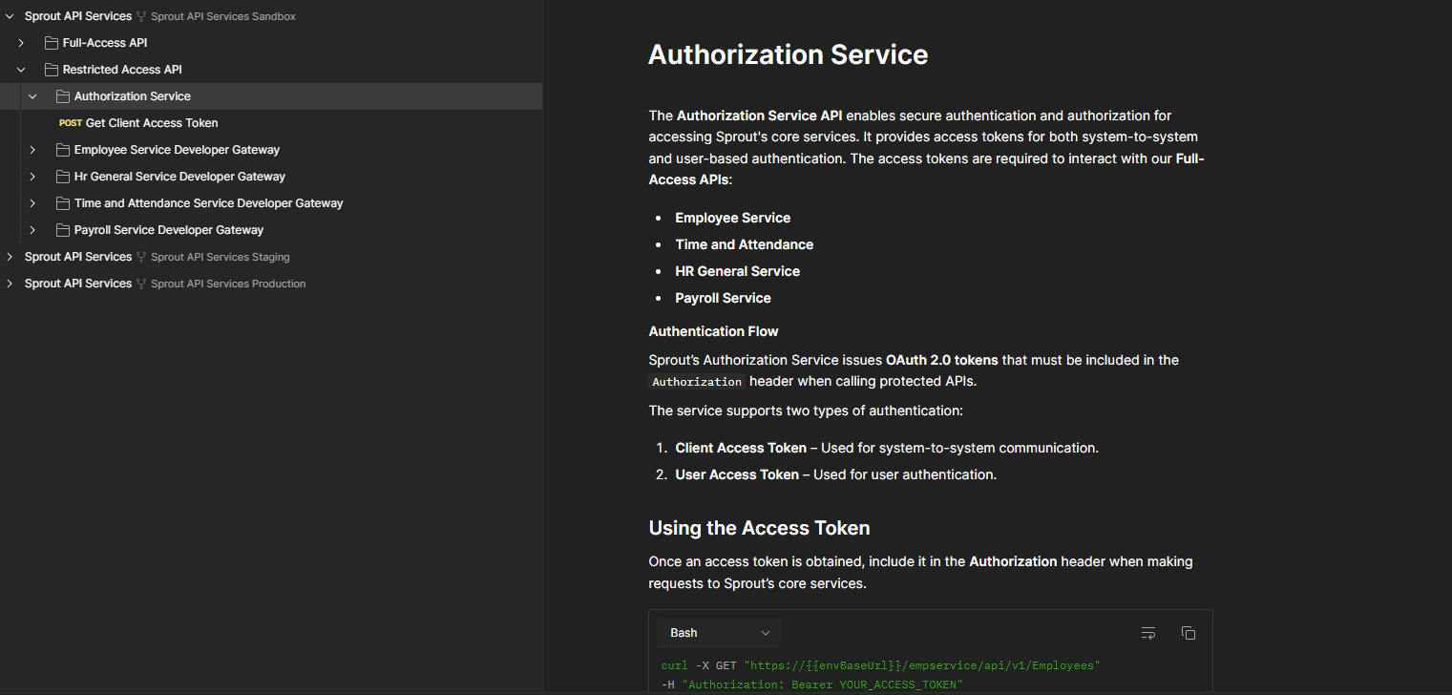Click the Restricted Access API folder icon
1452x695 pixels.
(x=52, y=70)
